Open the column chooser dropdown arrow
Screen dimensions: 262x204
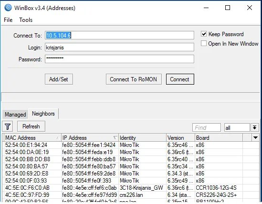click(255, 138)
